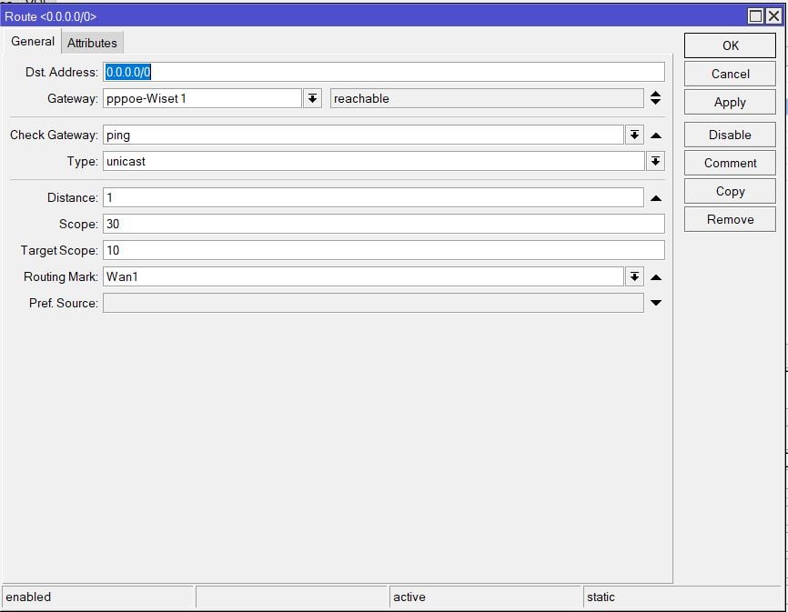
Task: Click the Scope value field
Action: click(x=384, y=224)
